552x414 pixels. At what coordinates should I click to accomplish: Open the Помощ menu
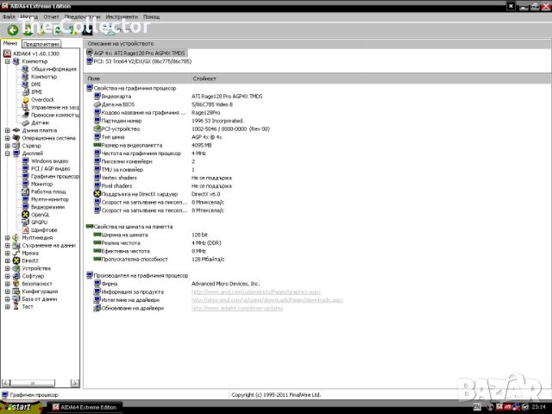152,16
